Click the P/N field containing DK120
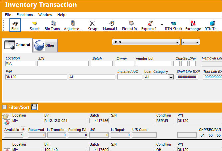This screenshot has width=222, height=151. click(36, 77)
